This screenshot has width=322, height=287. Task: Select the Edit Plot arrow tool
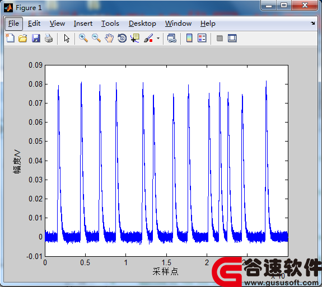click(x=67, y=39)
